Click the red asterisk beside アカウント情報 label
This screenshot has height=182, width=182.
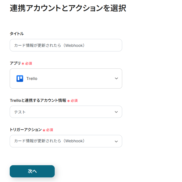(x=69, y=101)
